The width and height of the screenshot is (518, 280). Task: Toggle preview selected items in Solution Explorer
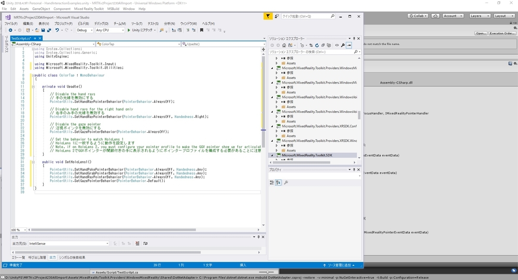(x=349, y=45)
